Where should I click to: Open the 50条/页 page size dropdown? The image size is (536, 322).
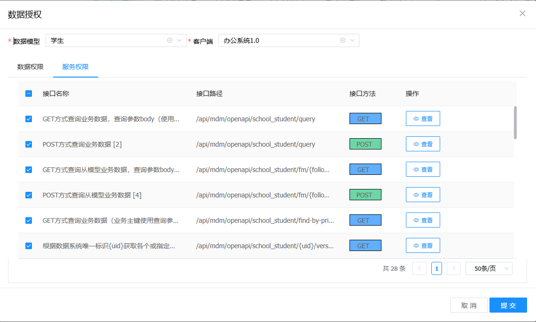pyautogui.click(x=489, y=268)
